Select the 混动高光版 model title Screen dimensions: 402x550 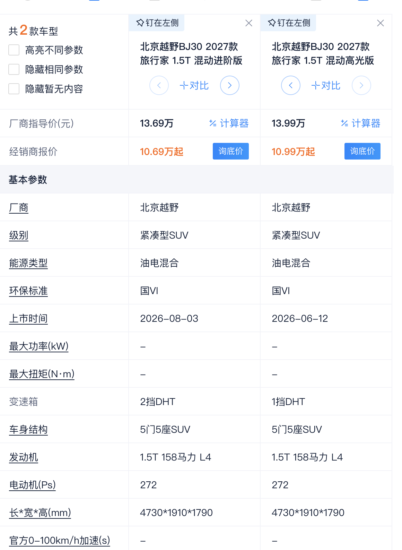(323, 53)
